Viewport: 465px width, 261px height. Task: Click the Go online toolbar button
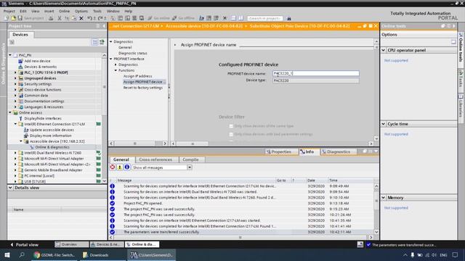158,18
